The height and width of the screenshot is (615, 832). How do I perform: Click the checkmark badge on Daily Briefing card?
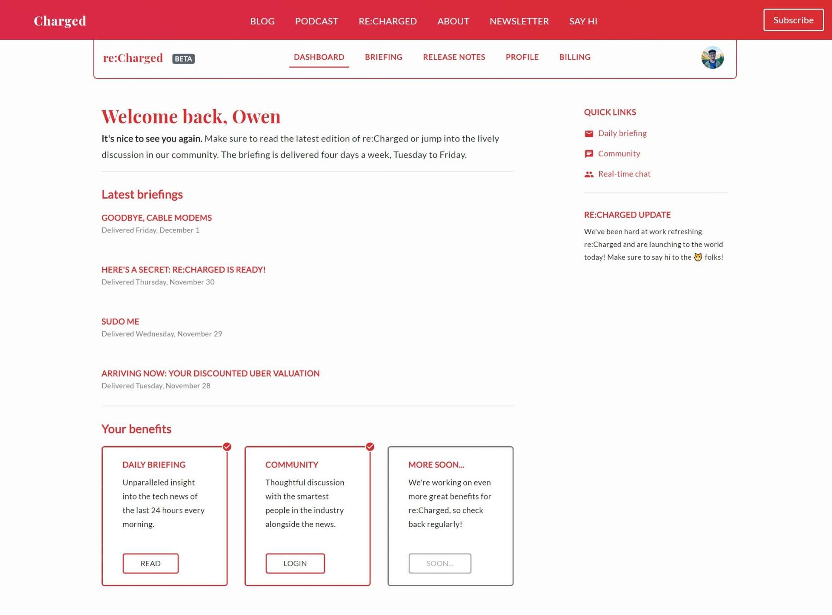227,447
